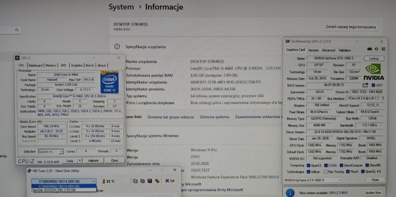Click the blue info icon in GPU-Z update notice
Image resolution: width=396 pixels, height=197 pixels.
coord(290,193)
